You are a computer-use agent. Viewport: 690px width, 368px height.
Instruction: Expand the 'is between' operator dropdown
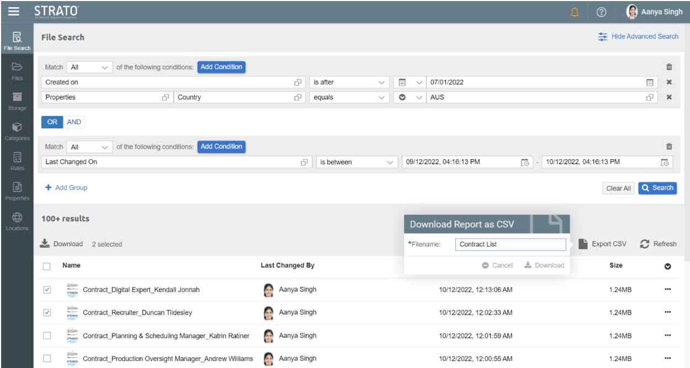point(356,163)
